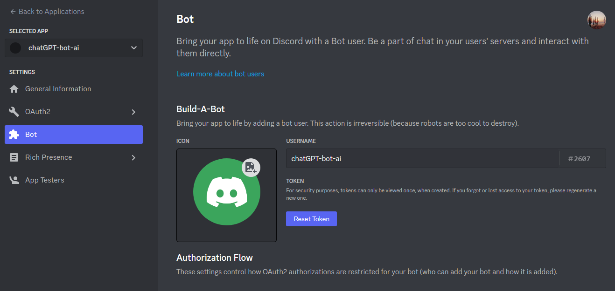
Task: Click the upload image icon on bot avatar
Action: coord(251,168)
